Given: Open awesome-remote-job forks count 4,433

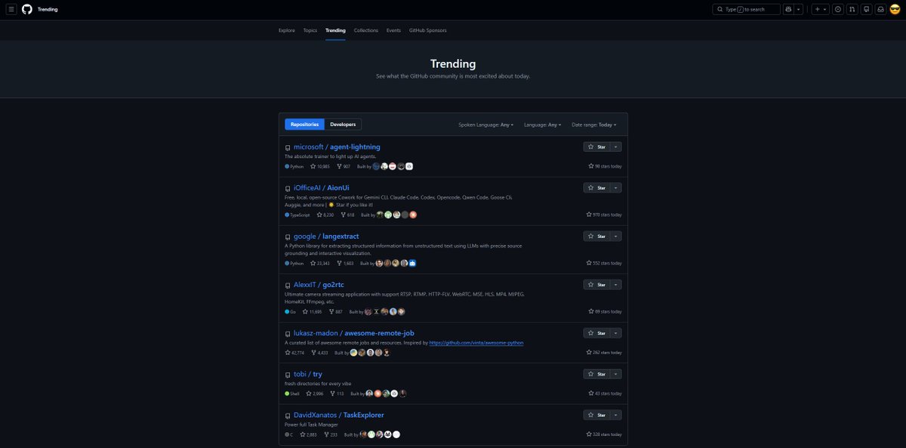Looking at the screenshot, I should tap(320, 352).
